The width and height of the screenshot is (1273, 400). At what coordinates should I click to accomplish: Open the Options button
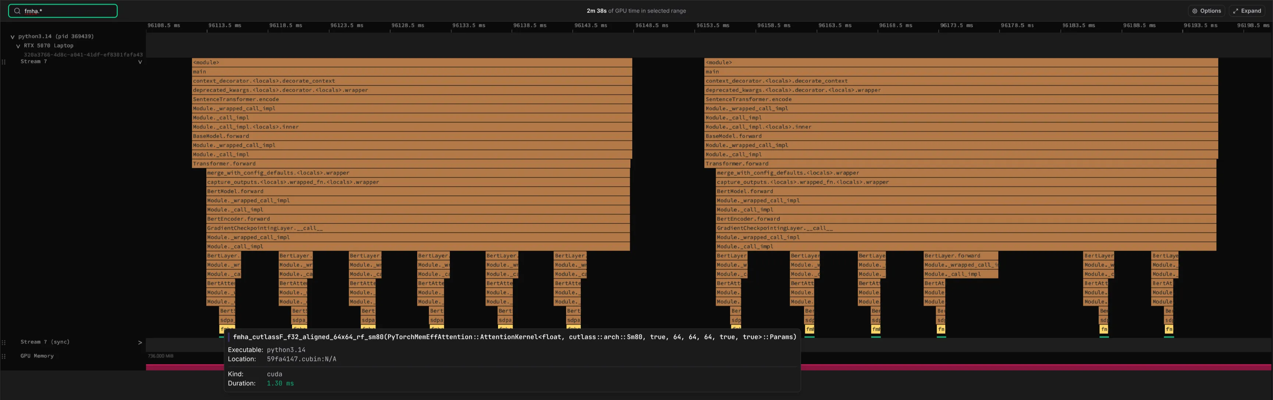(1207, 11)
